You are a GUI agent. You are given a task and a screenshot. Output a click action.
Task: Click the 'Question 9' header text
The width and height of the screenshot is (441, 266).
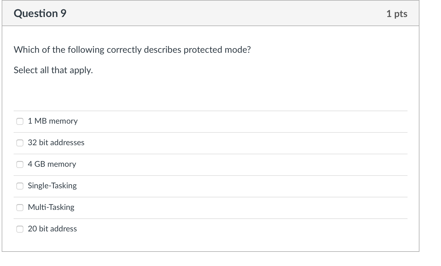(40, 13)
